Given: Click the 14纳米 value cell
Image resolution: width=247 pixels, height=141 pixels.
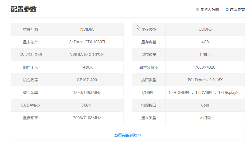Looking at the screenshot, I should click(x=87, y=68).
